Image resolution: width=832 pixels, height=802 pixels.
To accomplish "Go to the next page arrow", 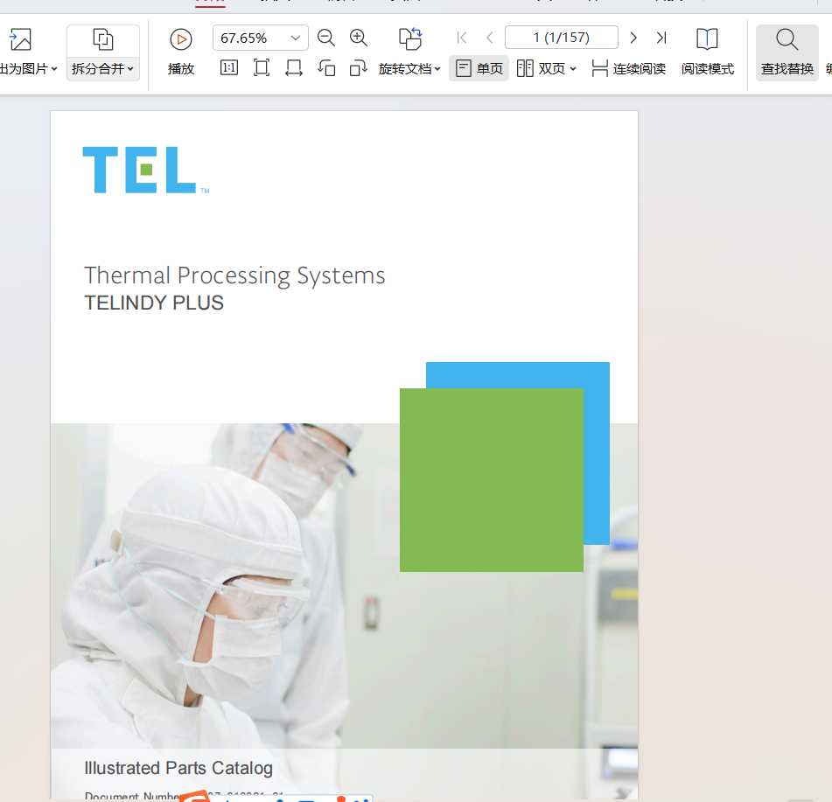I will (633, 38).
